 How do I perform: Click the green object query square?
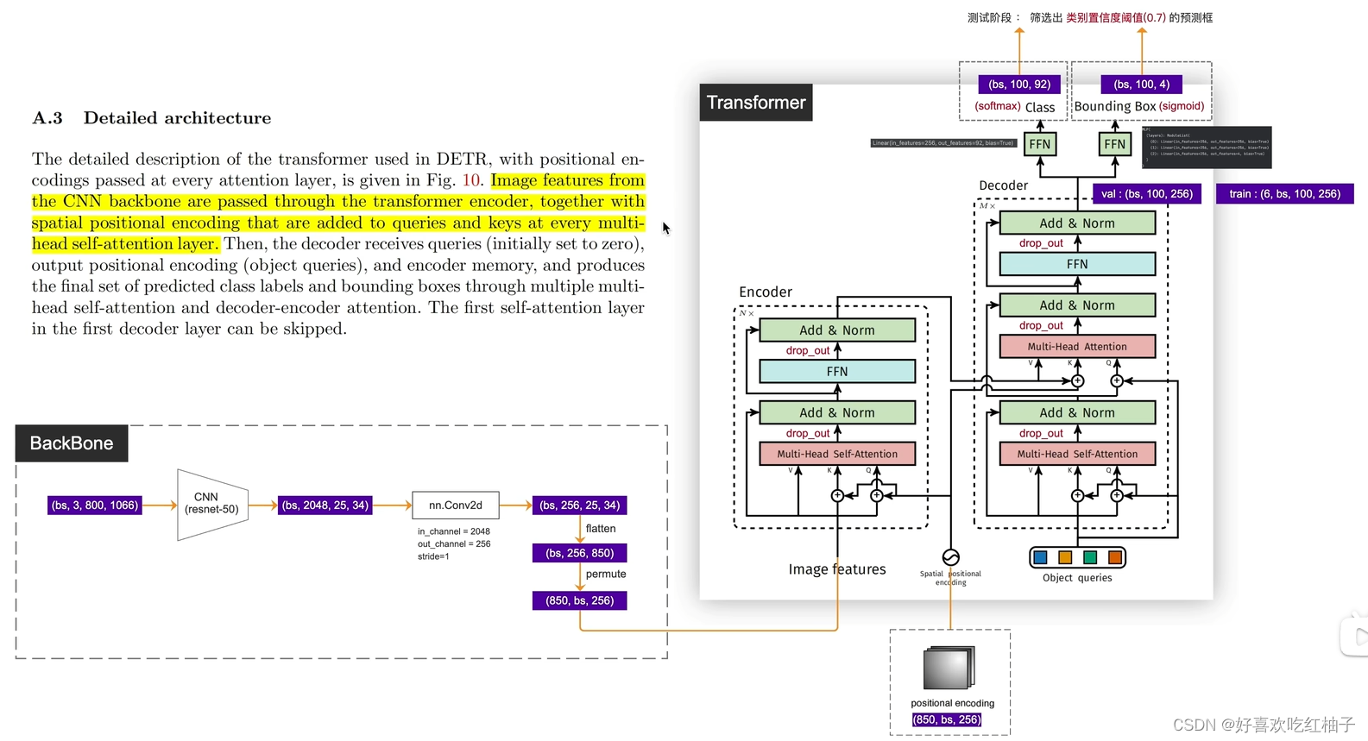point(1090,557)
